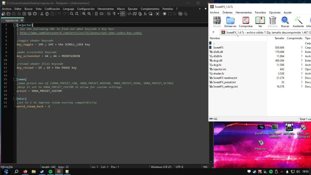Select d3d9.dll in the archive list
Screen dimensions: 311x175
pos(218,52)
